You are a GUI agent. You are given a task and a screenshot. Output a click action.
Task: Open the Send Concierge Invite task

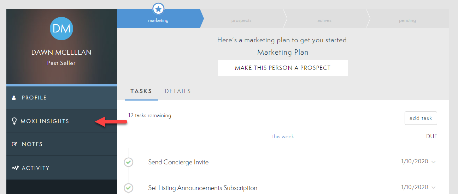coord(178,162)
